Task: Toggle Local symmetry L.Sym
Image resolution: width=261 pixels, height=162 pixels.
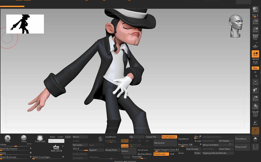Action: pos(255,62)
